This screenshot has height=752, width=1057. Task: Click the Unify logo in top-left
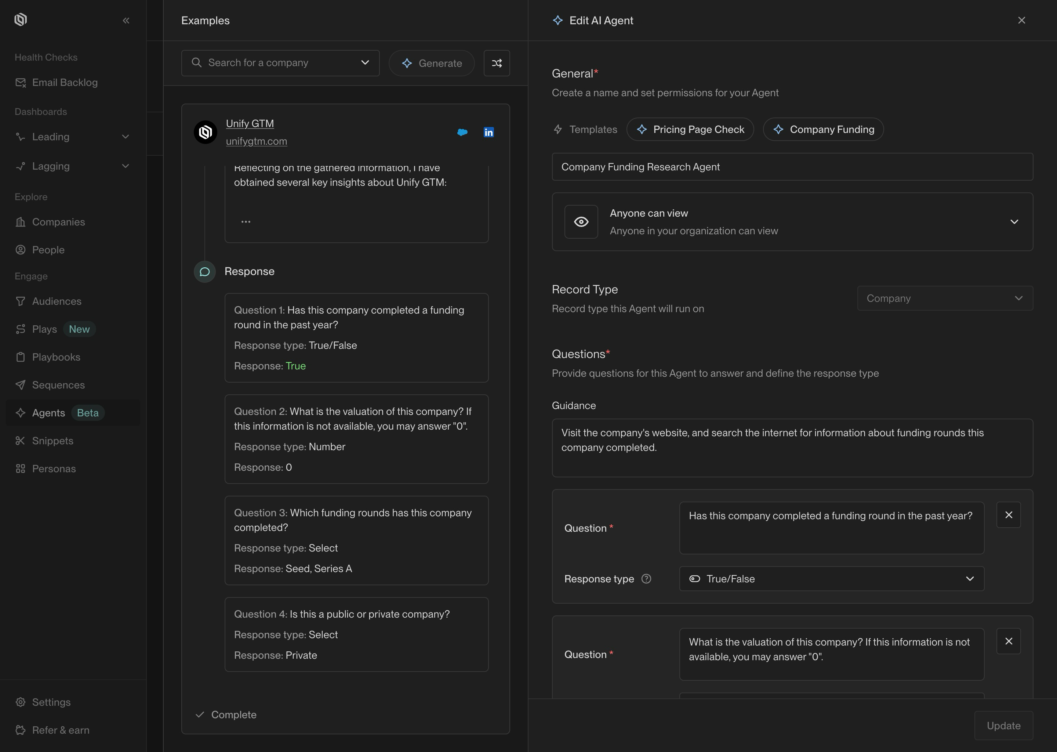[21, 19]
